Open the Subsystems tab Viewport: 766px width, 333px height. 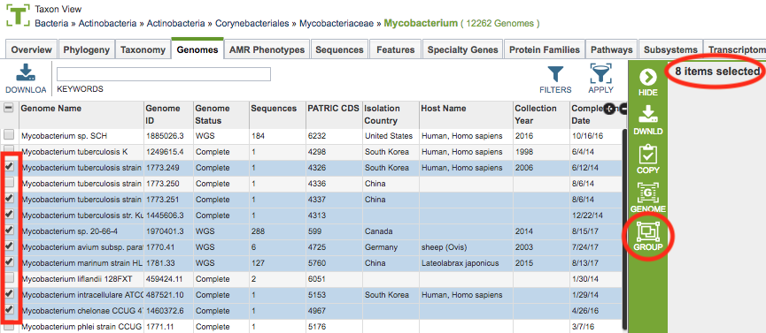[670, 49]
